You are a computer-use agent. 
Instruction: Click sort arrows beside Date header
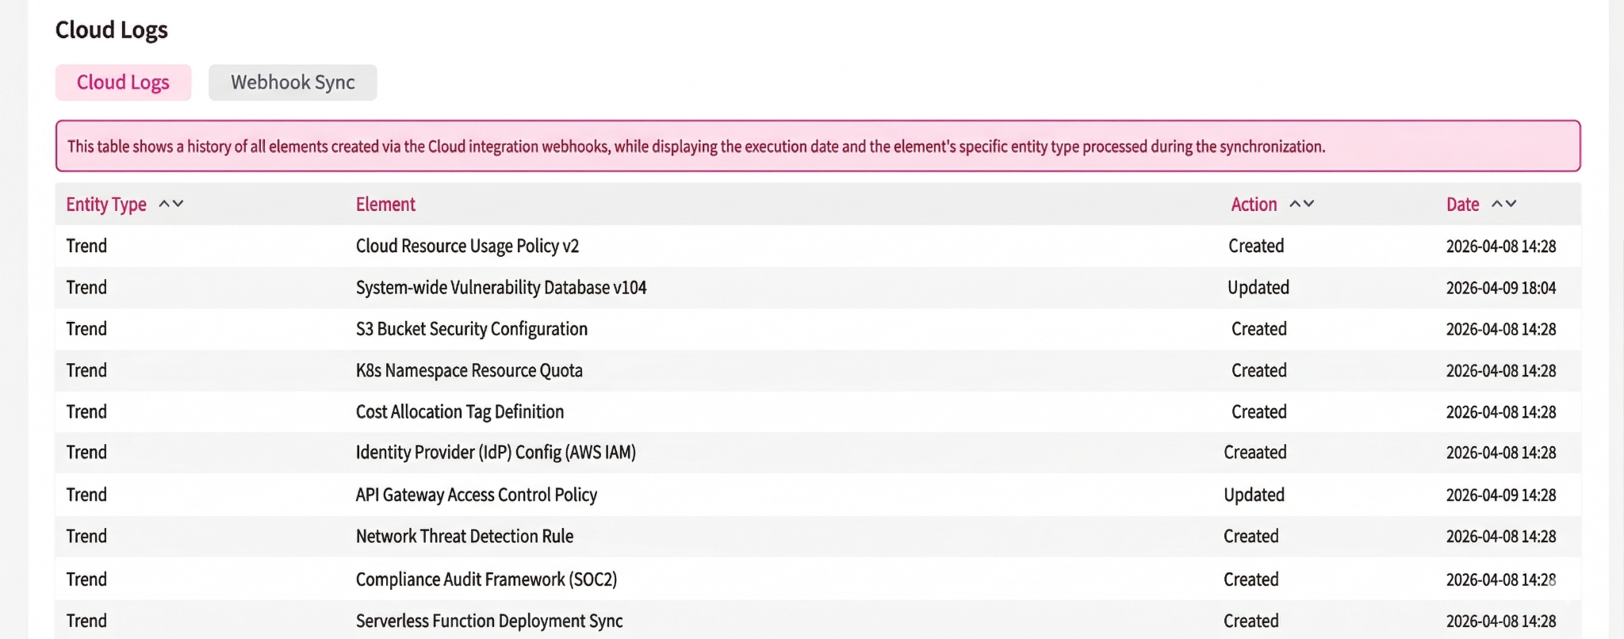[1503, 204]
